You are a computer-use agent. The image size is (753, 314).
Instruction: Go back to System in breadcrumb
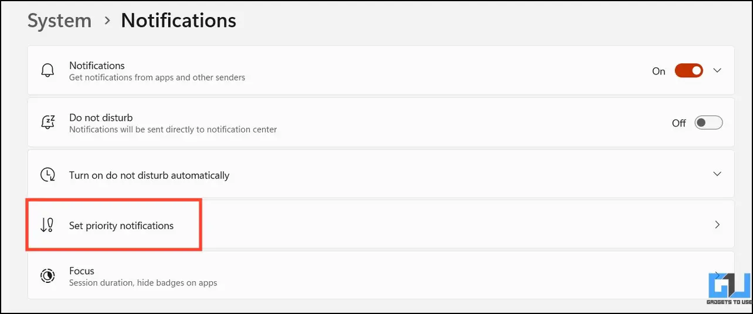59,21
